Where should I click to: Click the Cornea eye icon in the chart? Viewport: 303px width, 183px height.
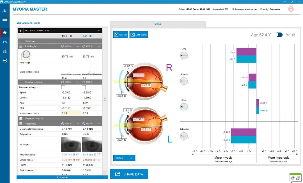point(184,81)
